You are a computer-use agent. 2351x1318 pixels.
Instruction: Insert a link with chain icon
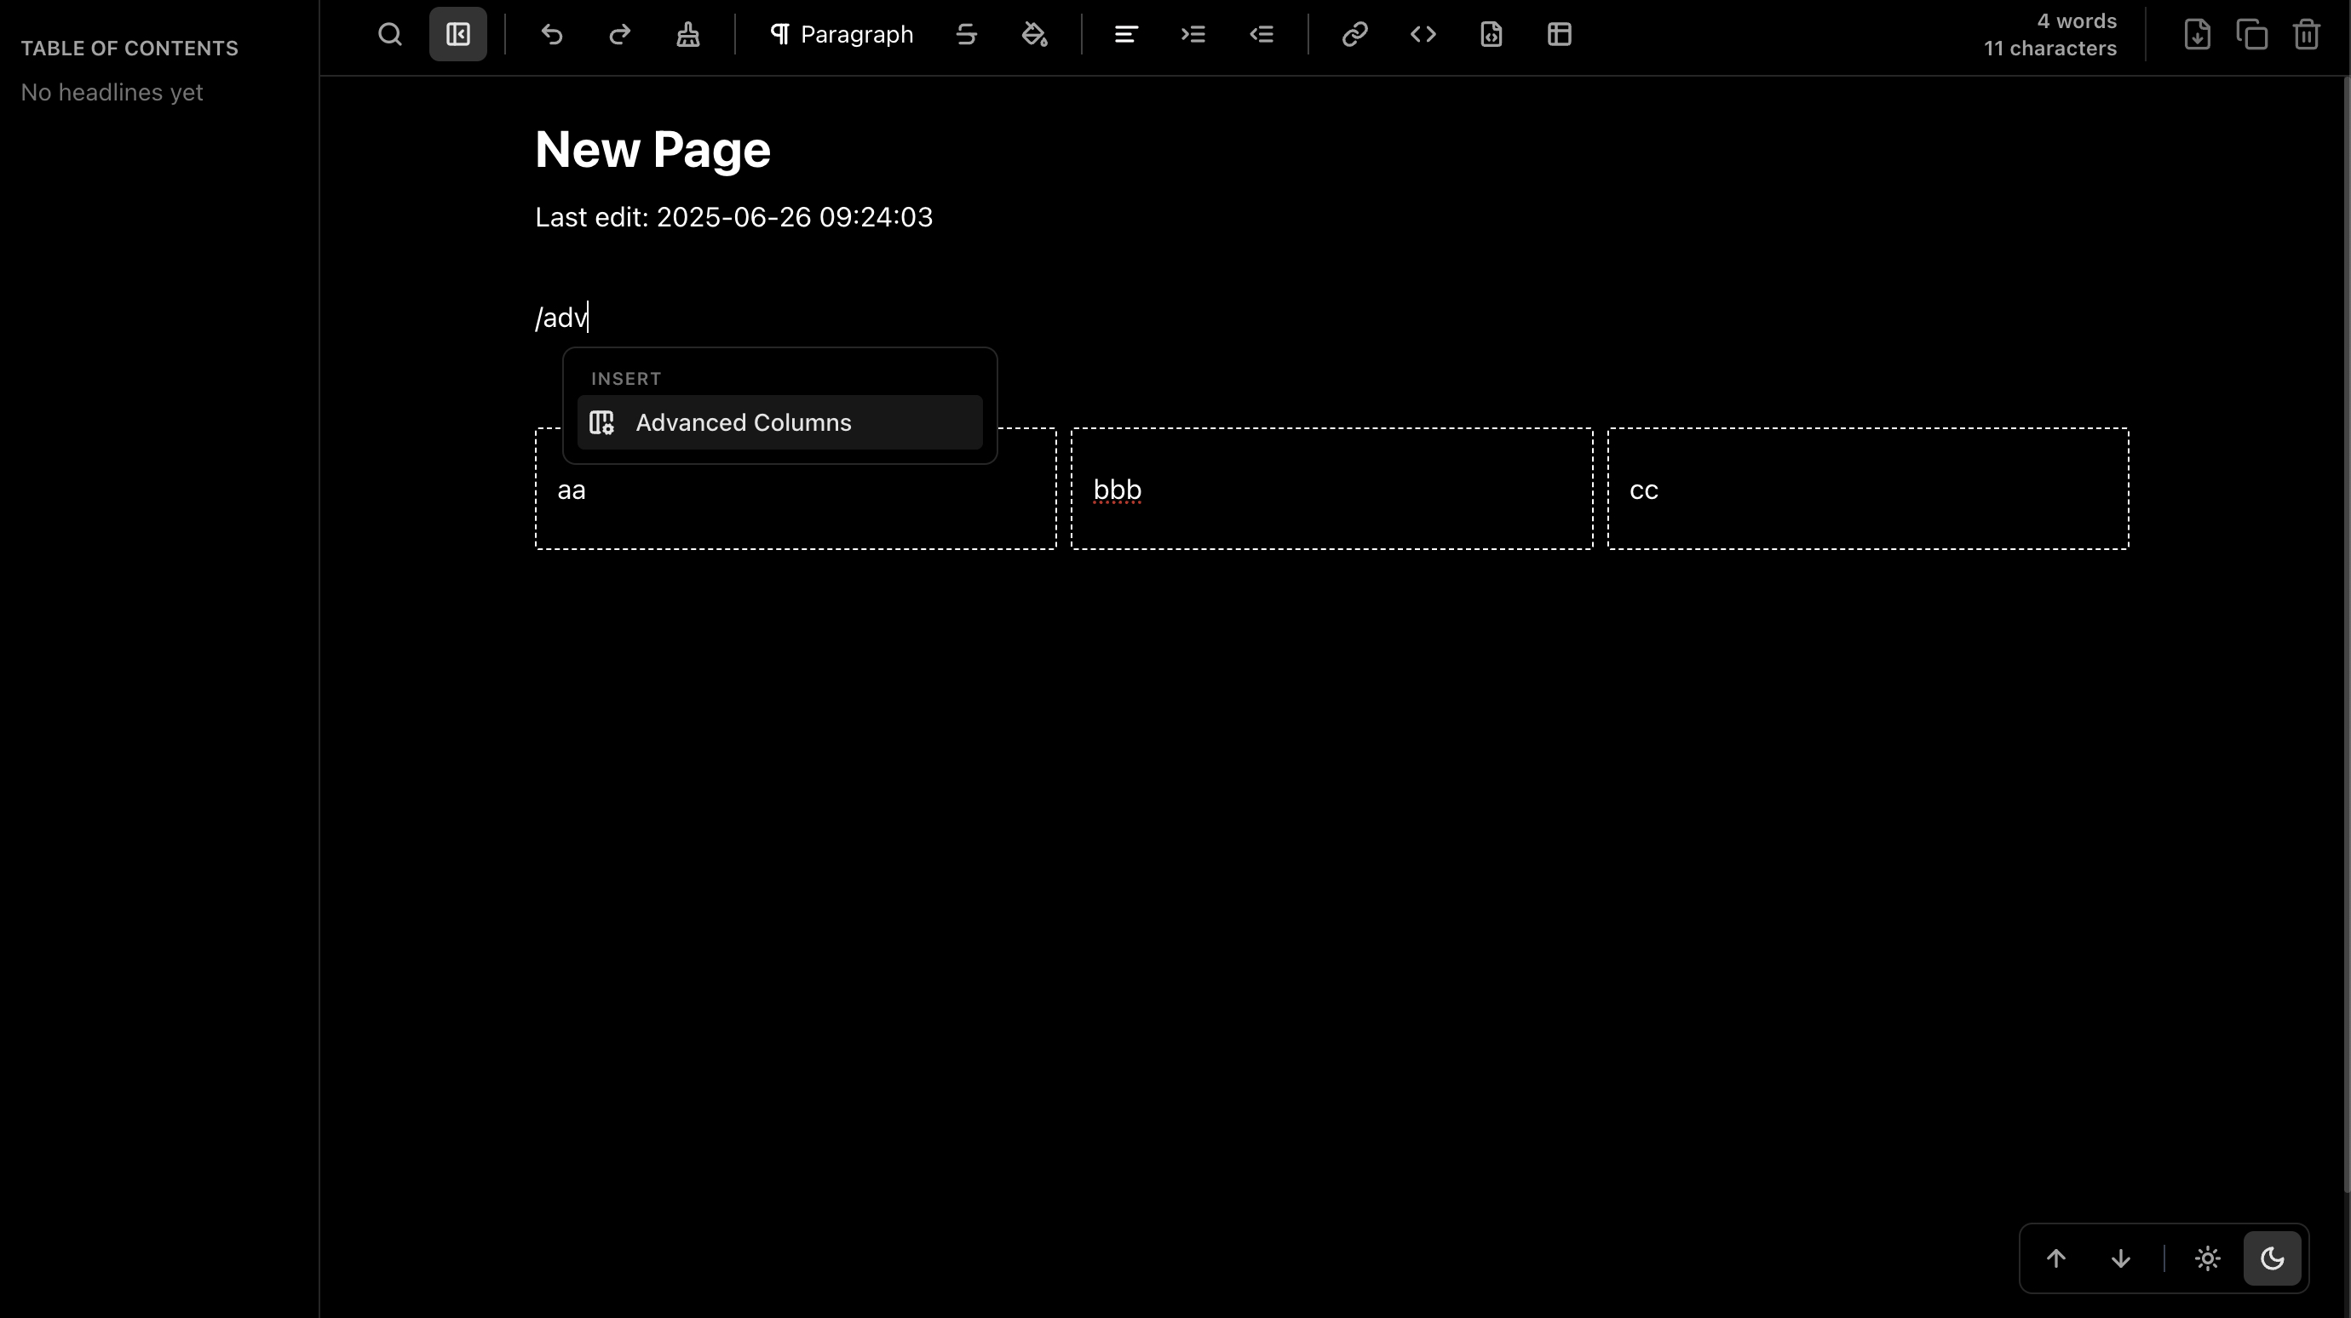pyautogui.click(x=1354, y=35)
